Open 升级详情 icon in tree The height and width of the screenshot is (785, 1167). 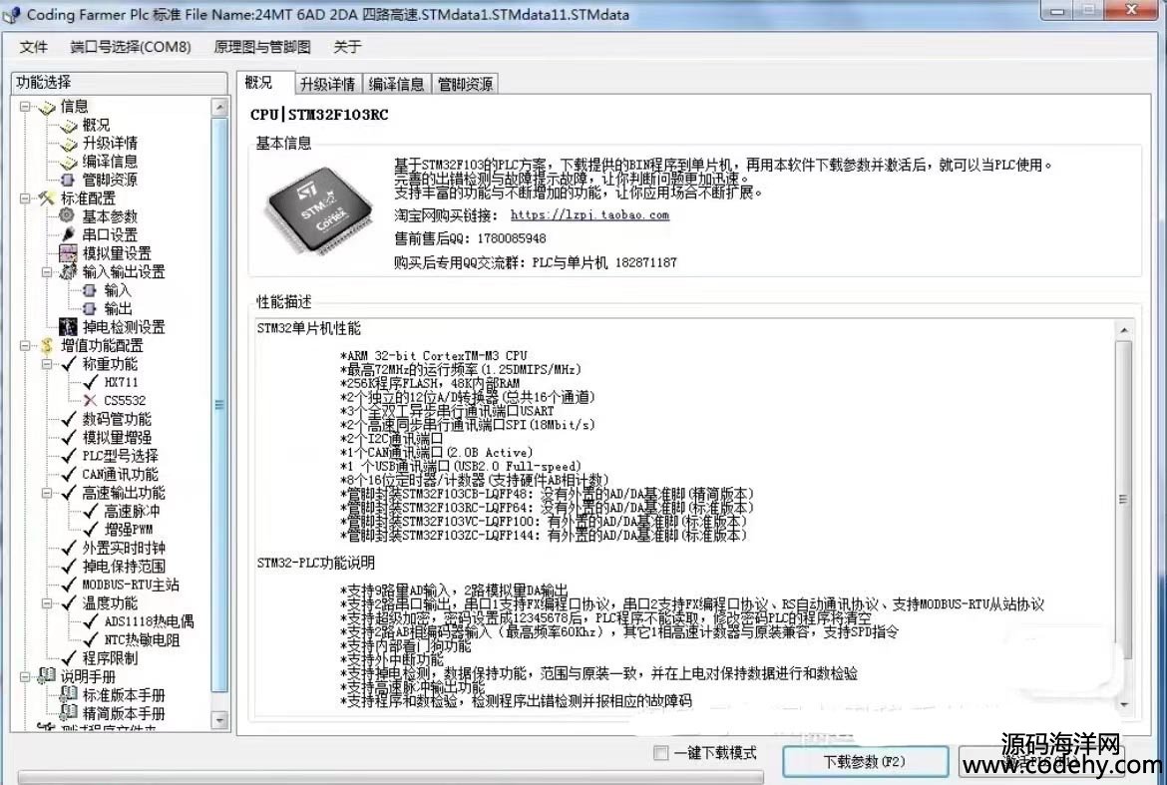point(69,143)
